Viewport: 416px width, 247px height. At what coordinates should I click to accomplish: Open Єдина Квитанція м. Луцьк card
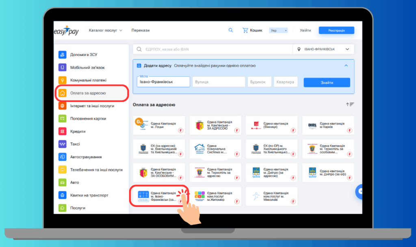(159, 125)
